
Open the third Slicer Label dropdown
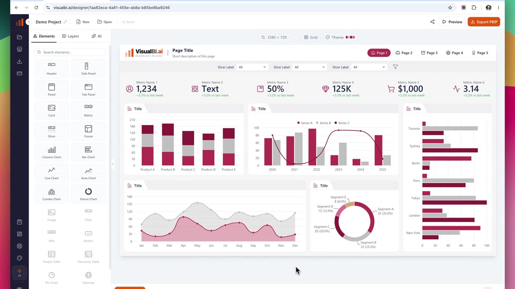tap(369, 67)
